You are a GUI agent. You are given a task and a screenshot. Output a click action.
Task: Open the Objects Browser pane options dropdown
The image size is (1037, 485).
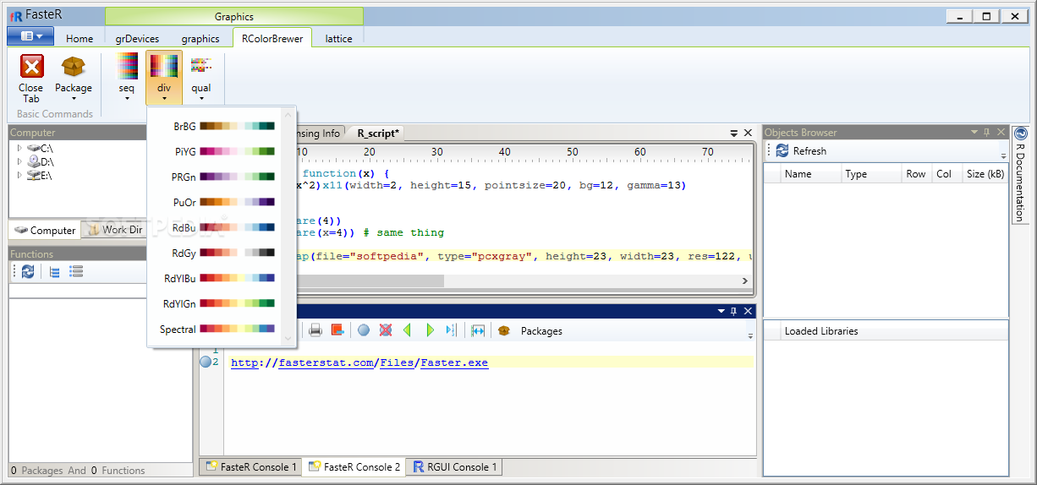click(974, 133)
